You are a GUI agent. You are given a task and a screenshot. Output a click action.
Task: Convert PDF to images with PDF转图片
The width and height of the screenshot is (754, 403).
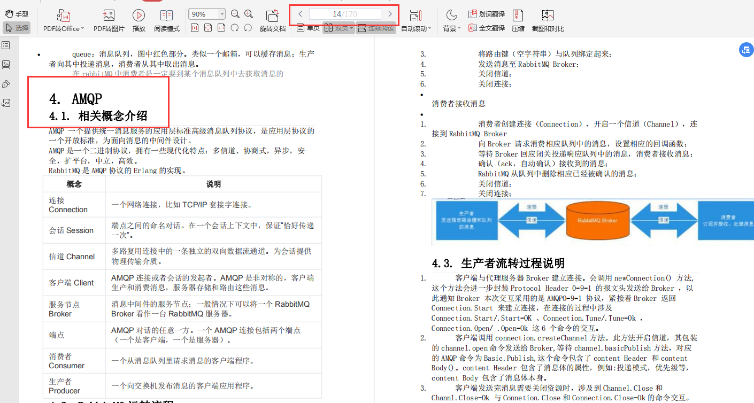tap(109, 21)
